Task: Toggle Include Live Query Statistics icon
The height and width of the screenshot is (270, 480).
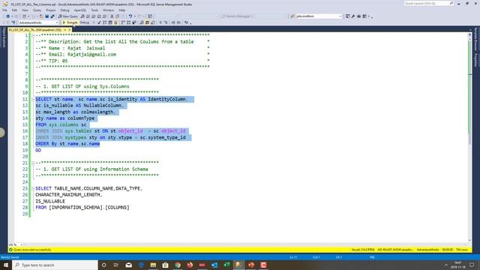Action: [128, 22]
